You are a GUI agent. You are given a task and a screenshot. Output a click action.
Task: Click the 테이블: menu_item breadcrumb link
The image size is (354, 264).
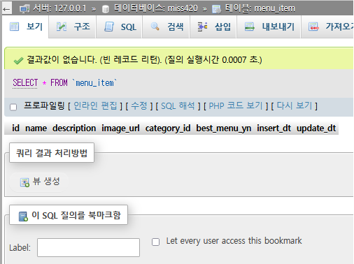pos(260,8)
